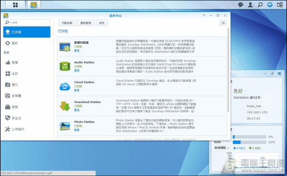
Task: Pin the system health widget
Action: pyautogui.click(x=272, y=73)
